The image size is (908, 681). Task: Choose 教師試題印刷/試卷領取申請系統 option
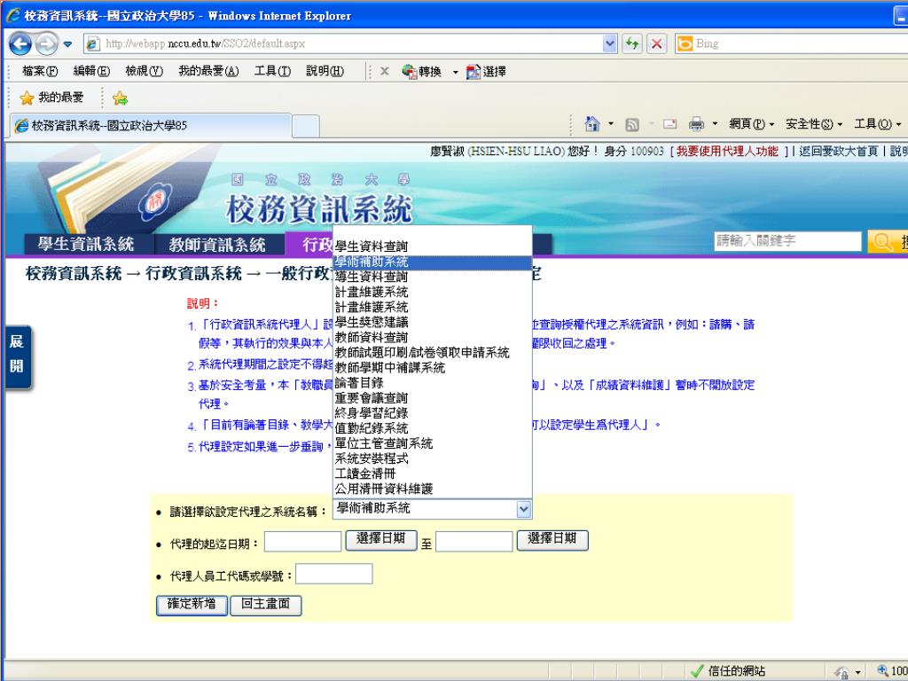click(x=432, y=352)
